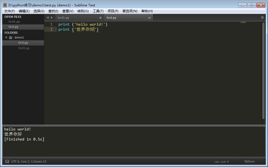Close the active test.py tab
The height and width of the screenshot is (167, 268).
pyautogui.click(x=149, y=18)
